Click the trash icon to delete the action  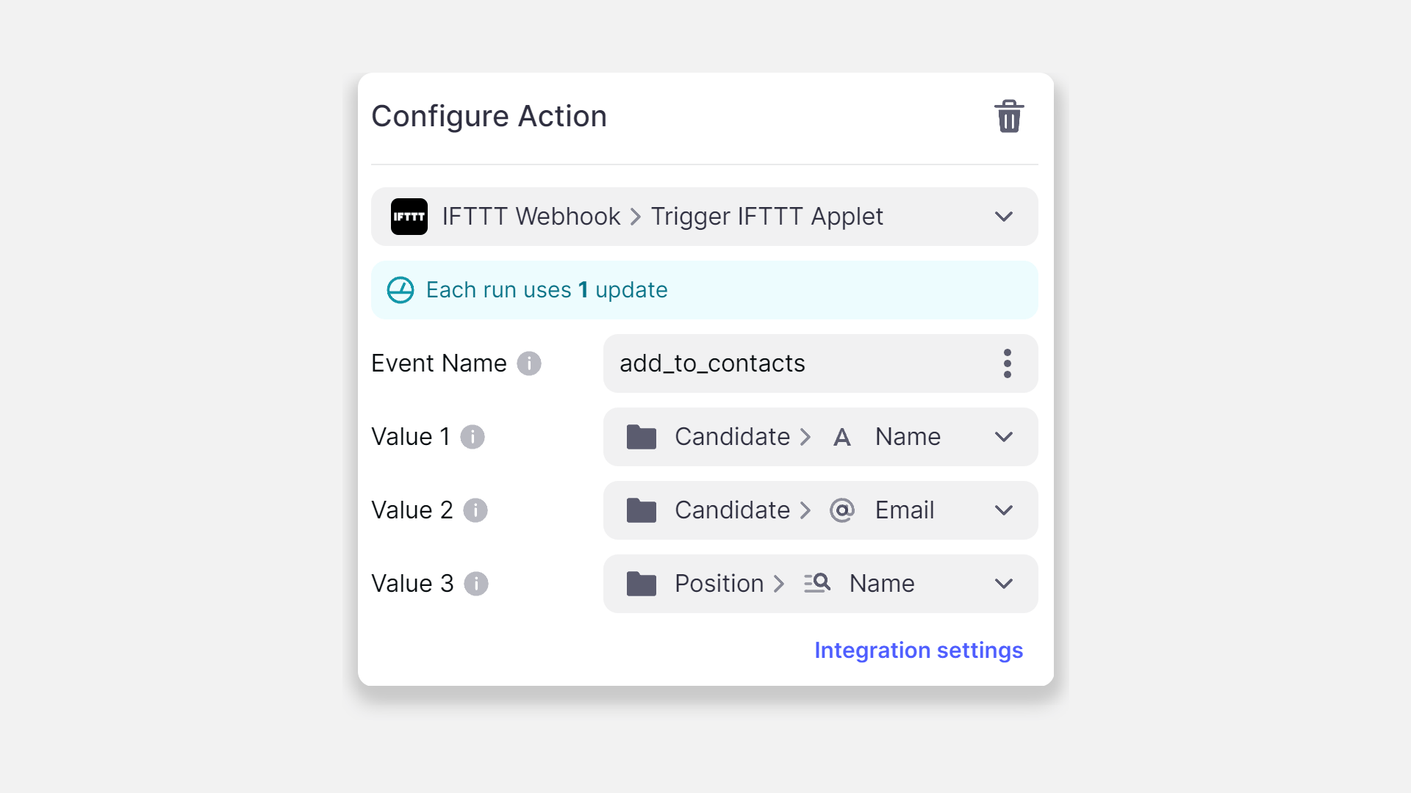coord(1008,116)
